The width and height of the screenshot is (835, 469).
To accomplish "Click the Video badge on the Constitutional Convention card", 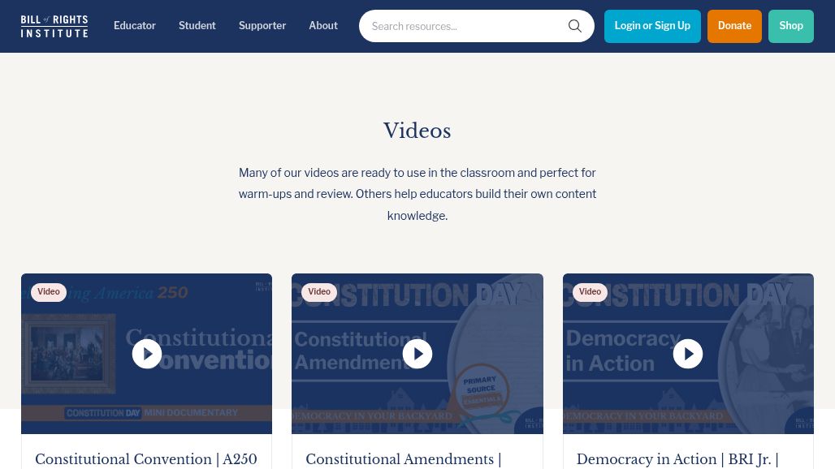I will [x=49, y=291].
